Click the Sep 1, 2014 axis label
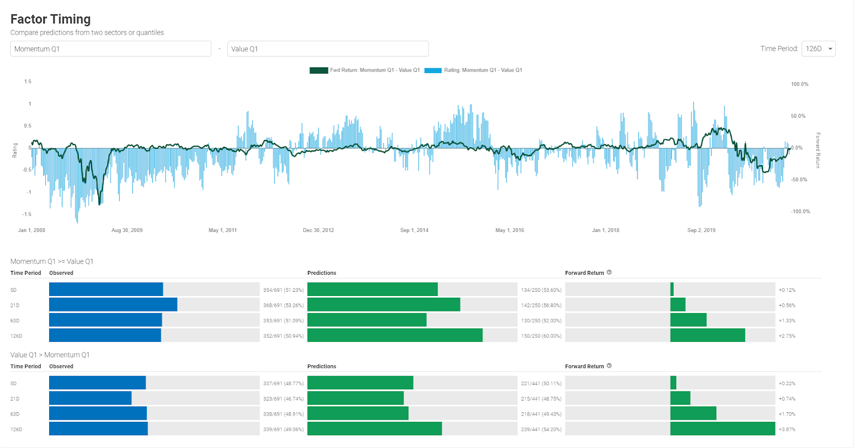This screenshot has height=448, width=854. [x=414, y=230]
